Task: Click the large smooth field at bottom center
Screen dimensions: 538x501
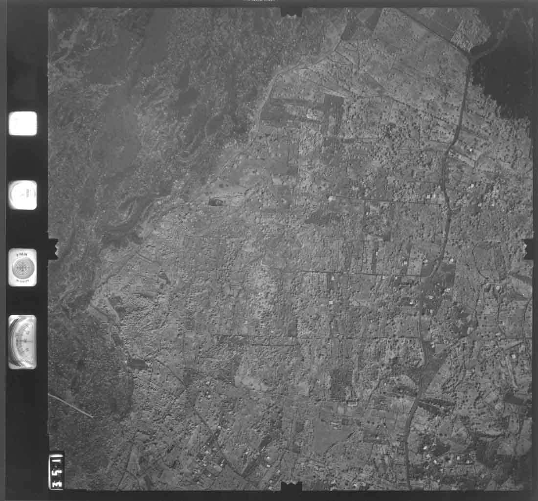Action: 329,435
